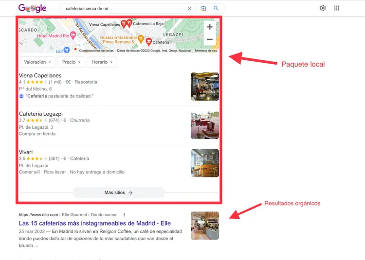Image resolution: width=365 pixels, height=260 pixels.
Task: Zoom out the map with minus button
Action: pyautogui.click(x=210, y=39)
